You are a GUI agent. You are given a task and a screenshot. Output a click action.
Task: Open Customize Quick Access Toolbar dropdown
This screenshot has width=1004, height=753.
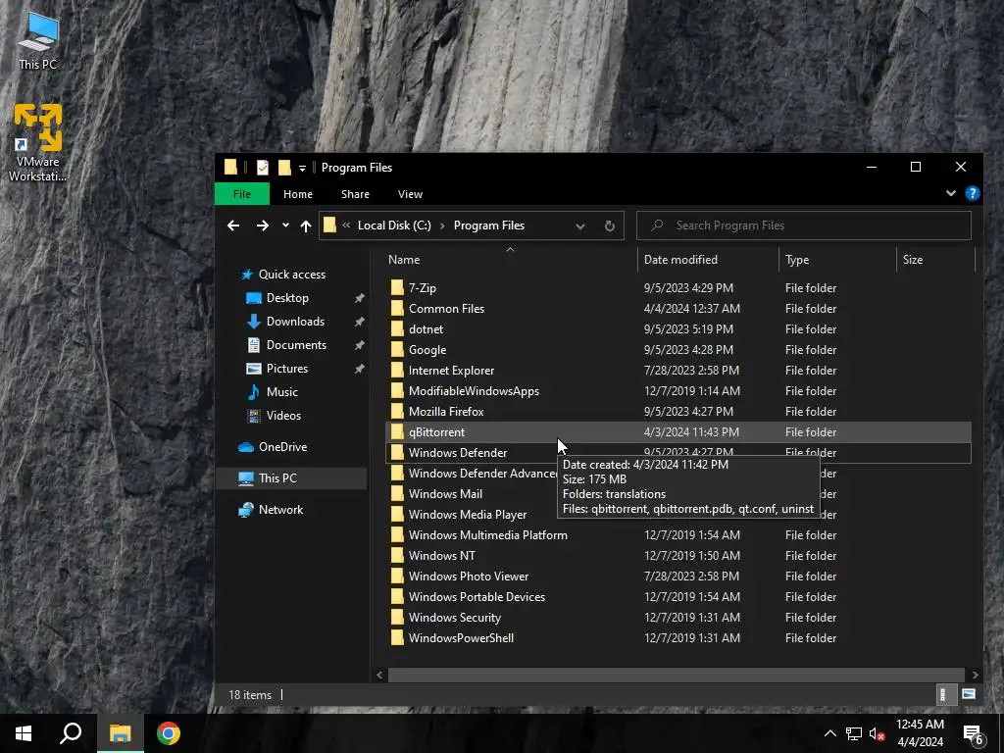302,169
